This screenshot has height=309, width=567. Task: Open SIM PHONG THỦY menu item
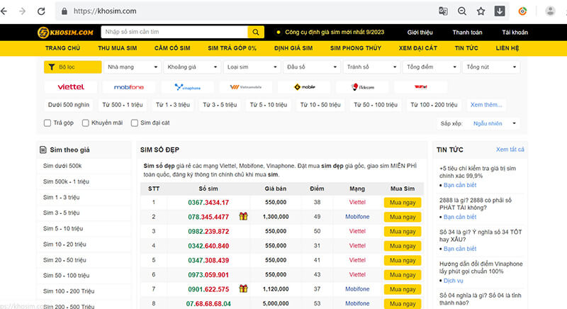[356, 48]
